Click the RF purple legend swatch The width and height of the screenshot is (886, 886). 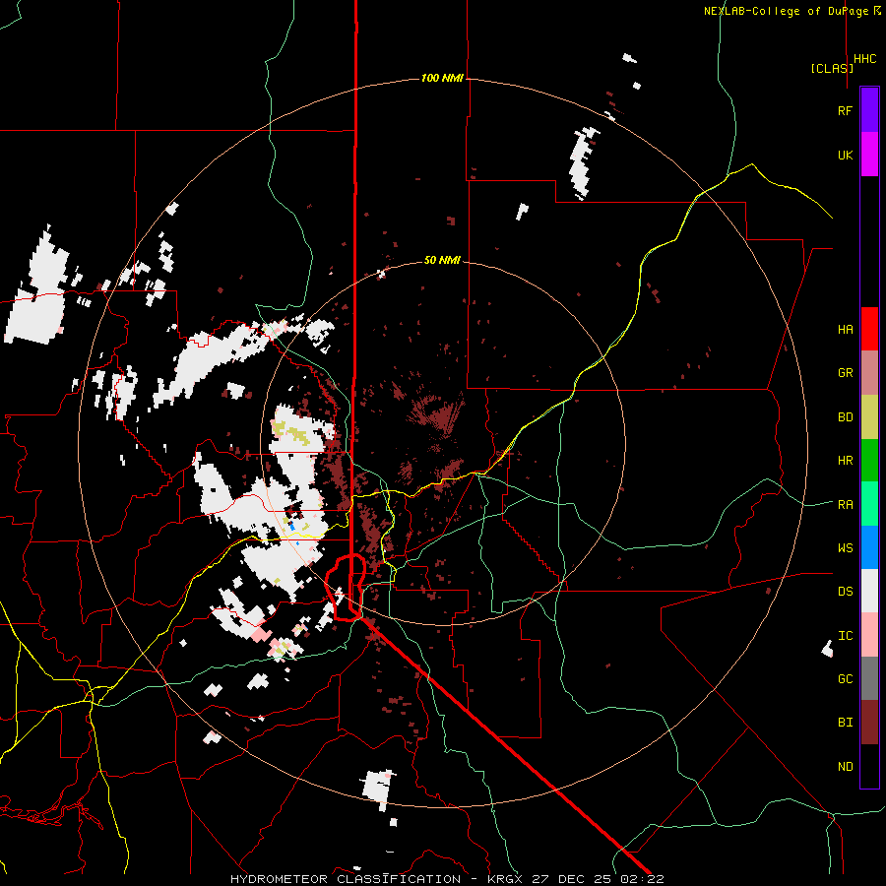(869, 110)
